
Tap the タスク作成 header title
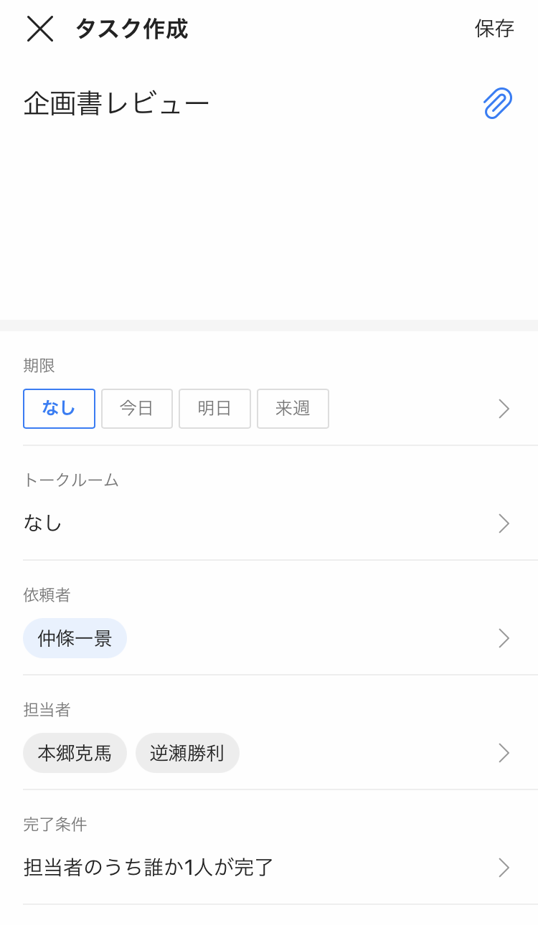[x=131, y=29]
